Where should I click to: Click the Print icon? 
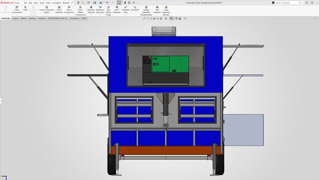point(101,2)
